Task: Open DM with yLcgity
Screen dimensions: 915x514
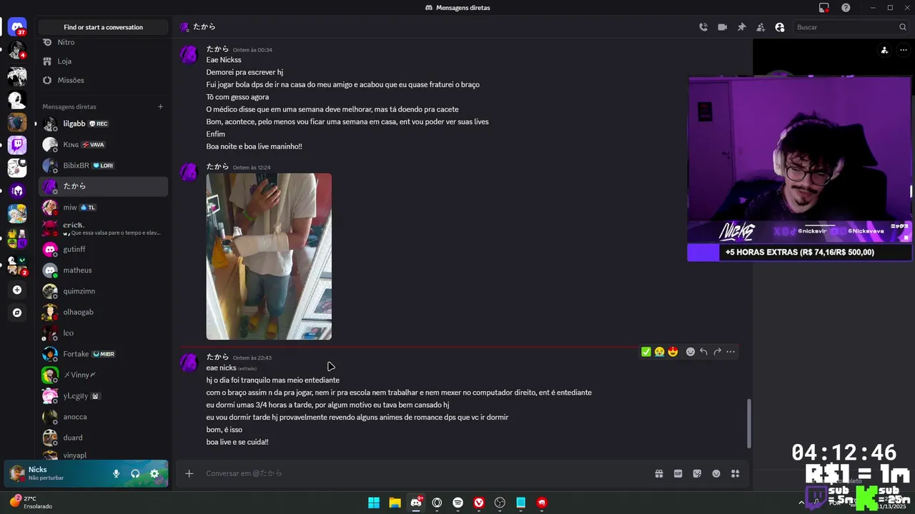Action: pos(104,395)
